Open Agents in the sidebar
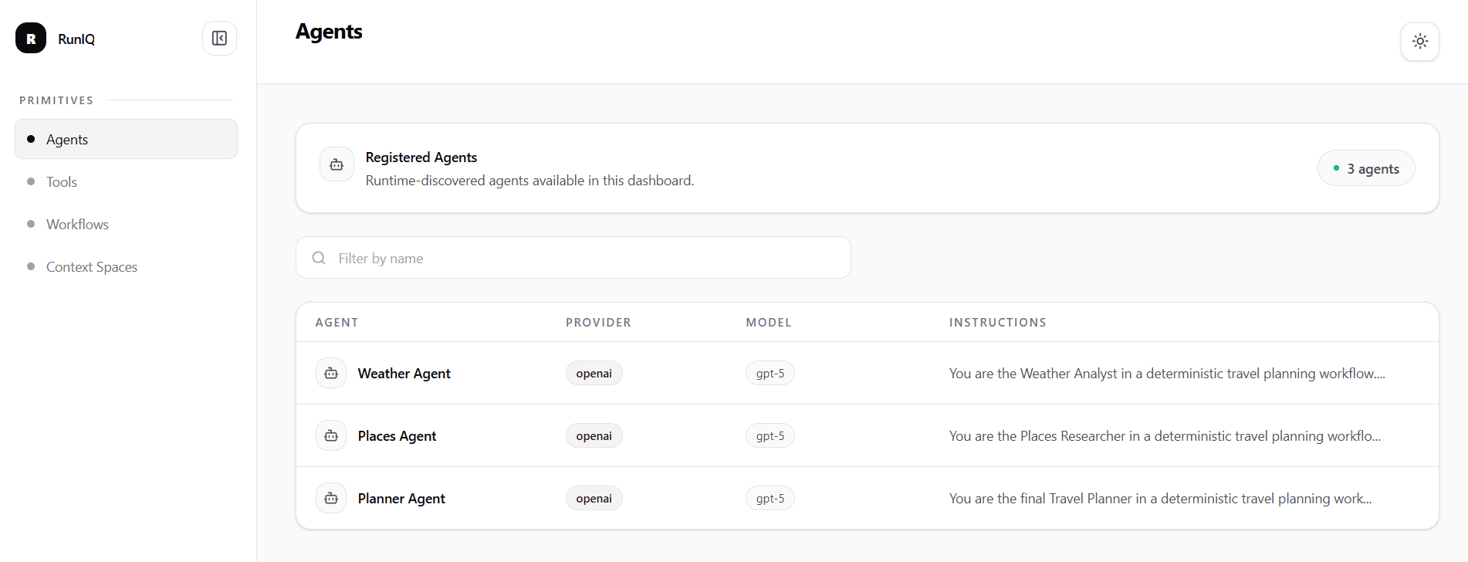This screenshot has height=562, width=1468. 126,139
